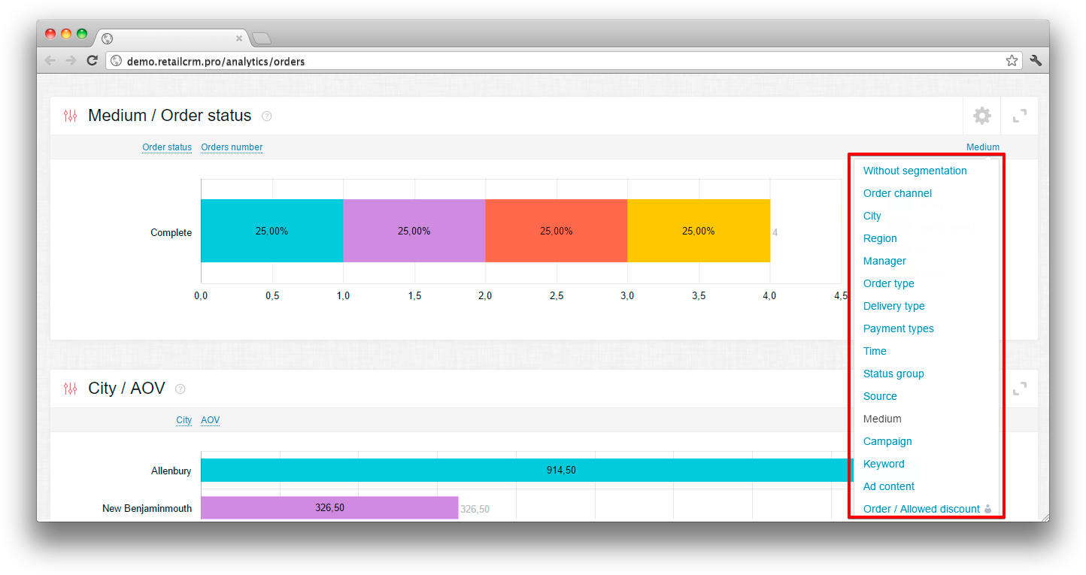Click the yellow 25,00% bar segment
The width and height of the screenshot is (1086, 575).
coord(699,231)
